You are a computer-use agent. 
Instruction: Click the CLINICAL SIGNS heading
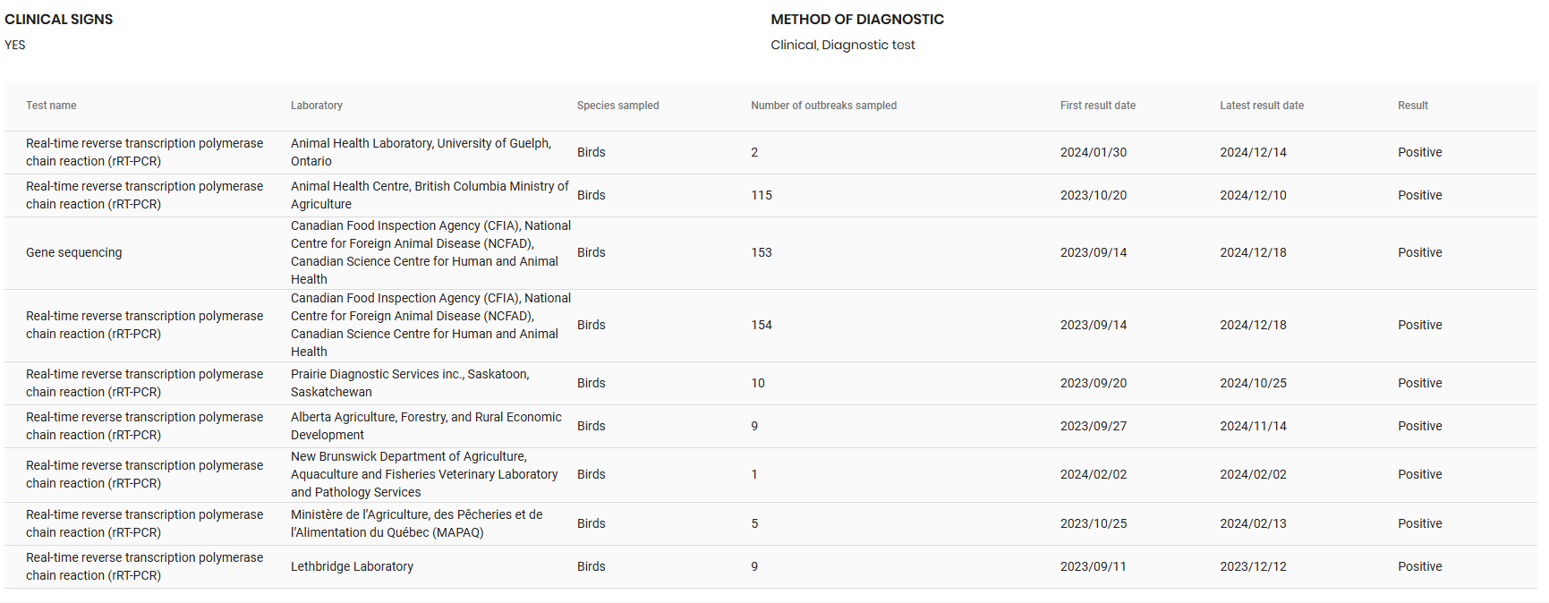[59, 20]
